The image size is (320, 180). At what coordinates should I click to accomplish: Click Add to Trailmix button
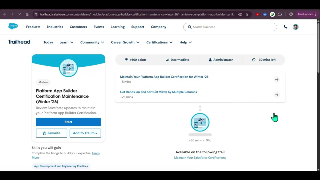85,133
